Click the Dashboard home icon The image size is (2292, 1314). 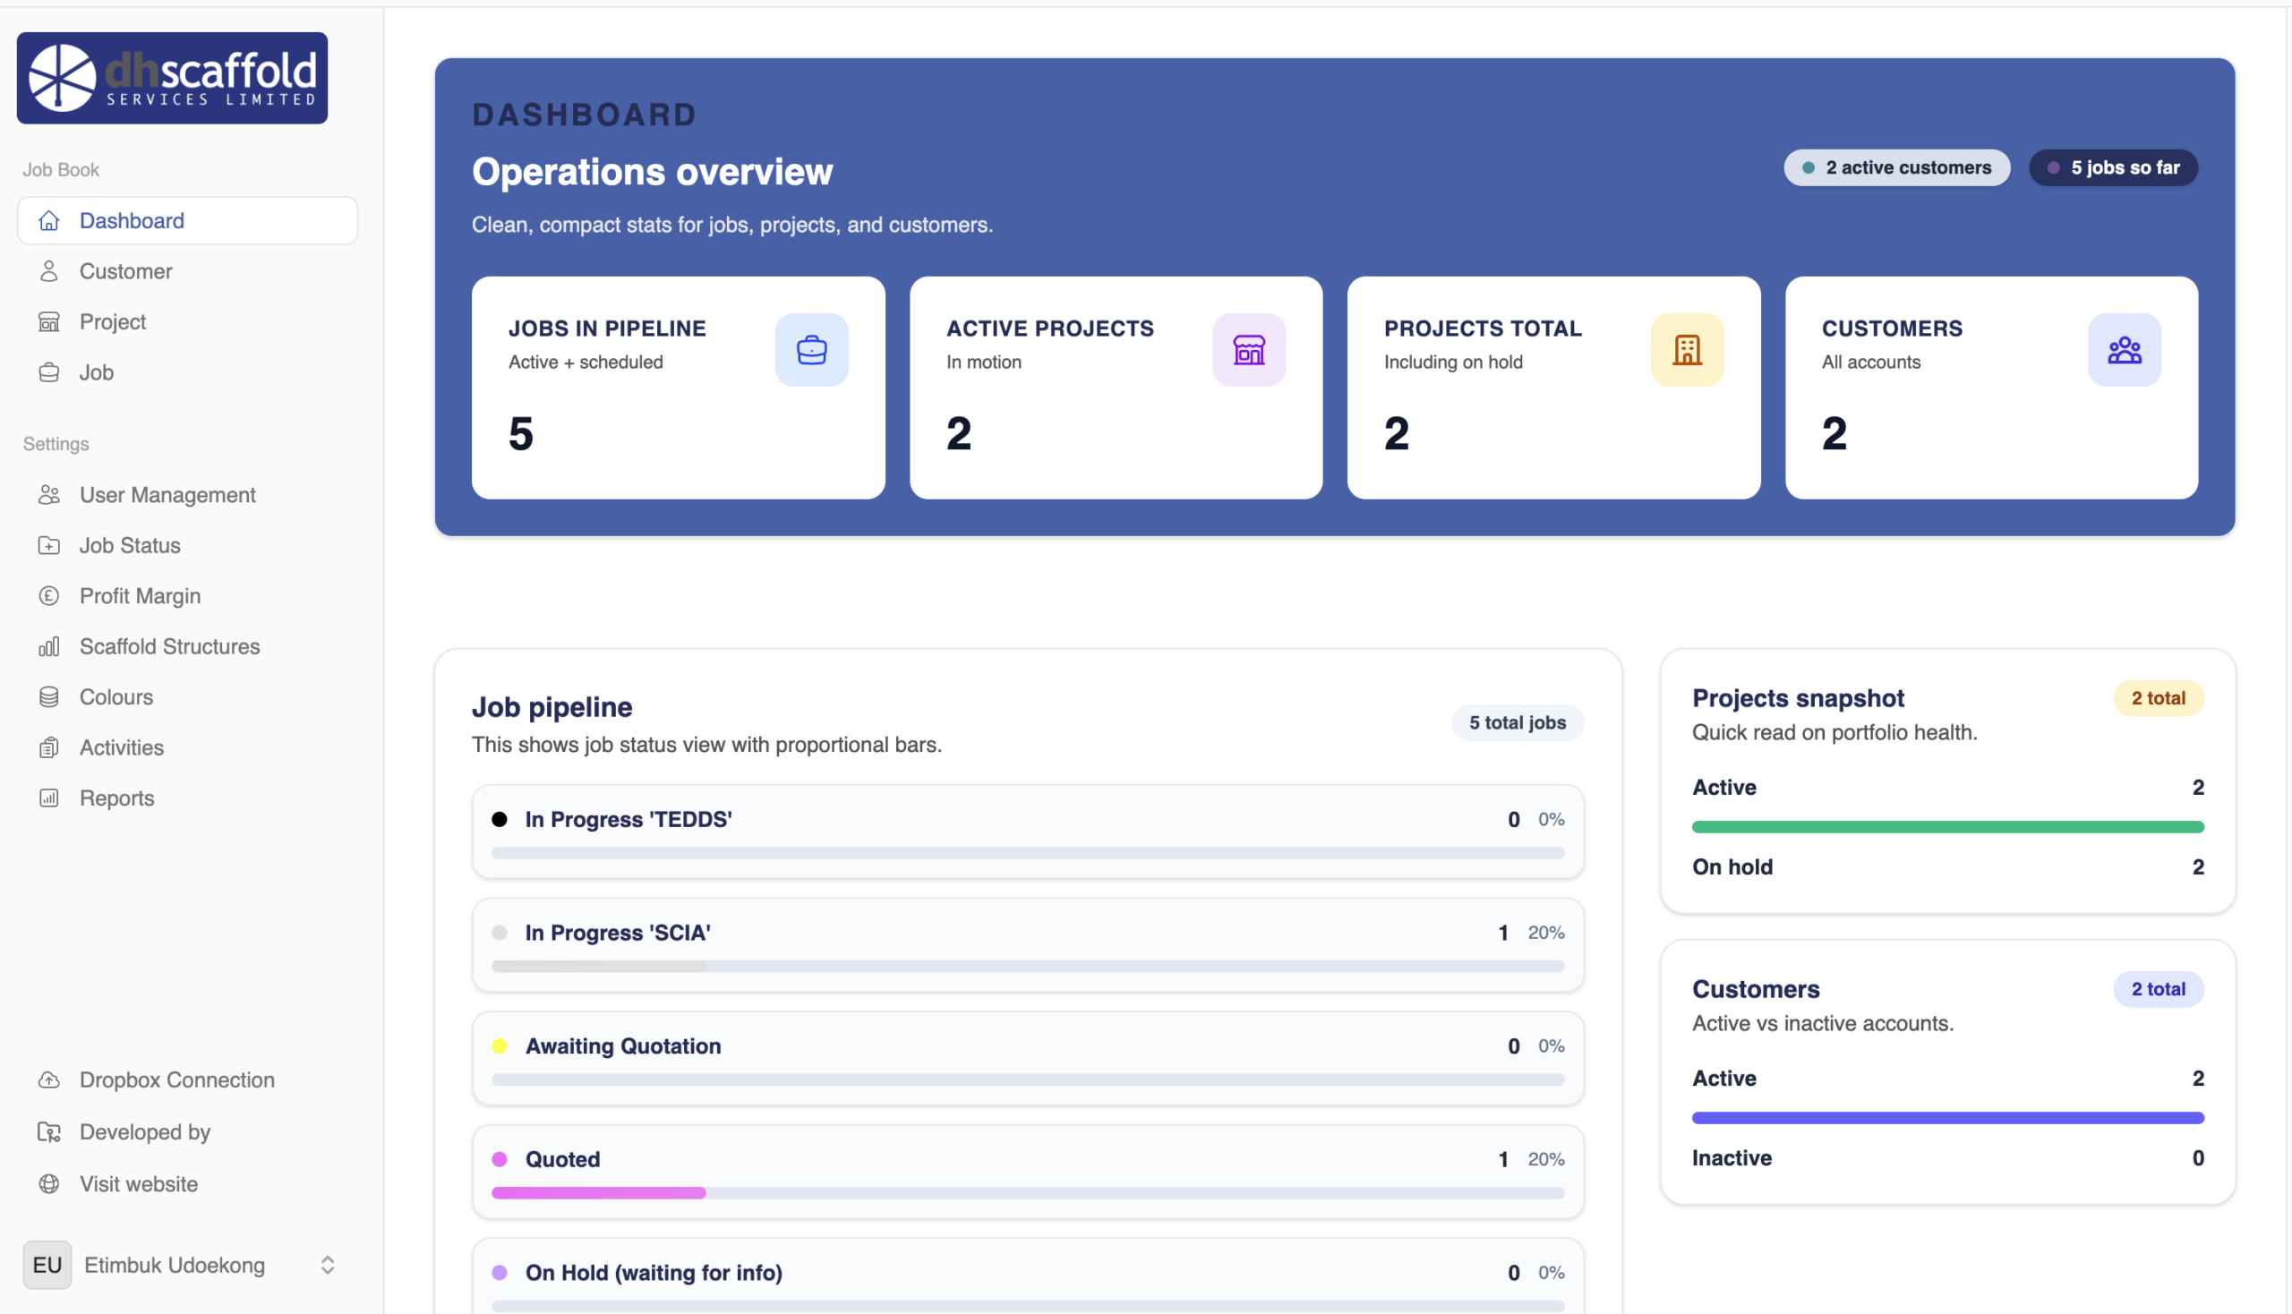48,220
